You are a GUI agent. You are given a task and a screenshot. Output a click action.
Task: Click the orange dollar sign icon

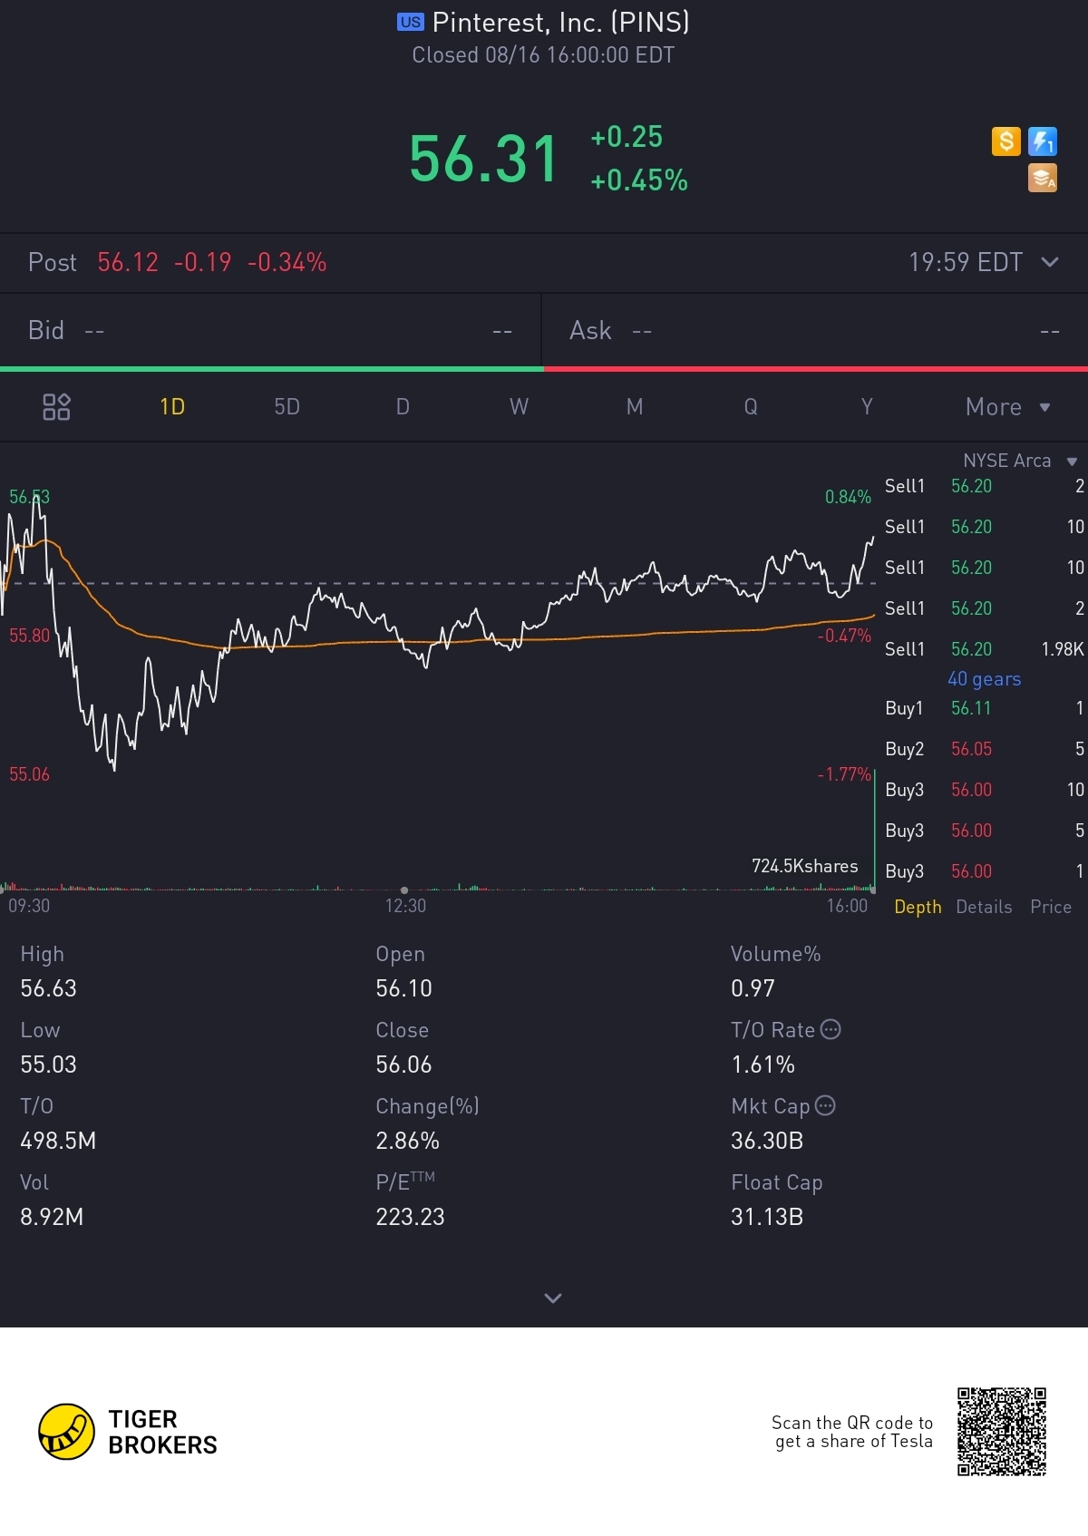tap(1005, 141)
